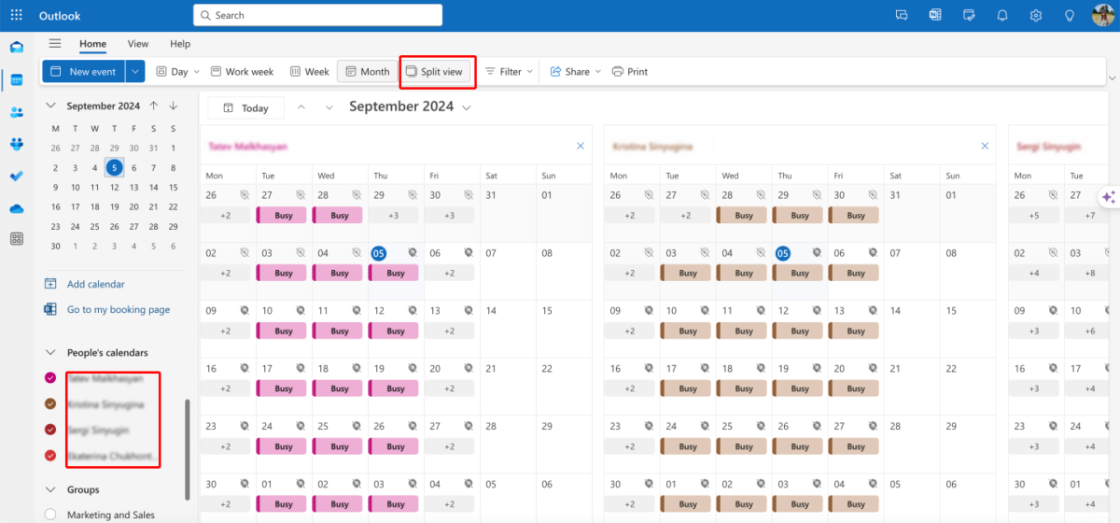Open the Help tab

180,44
